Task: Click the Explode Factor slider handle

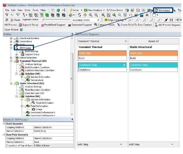Action: click(43, 20)
